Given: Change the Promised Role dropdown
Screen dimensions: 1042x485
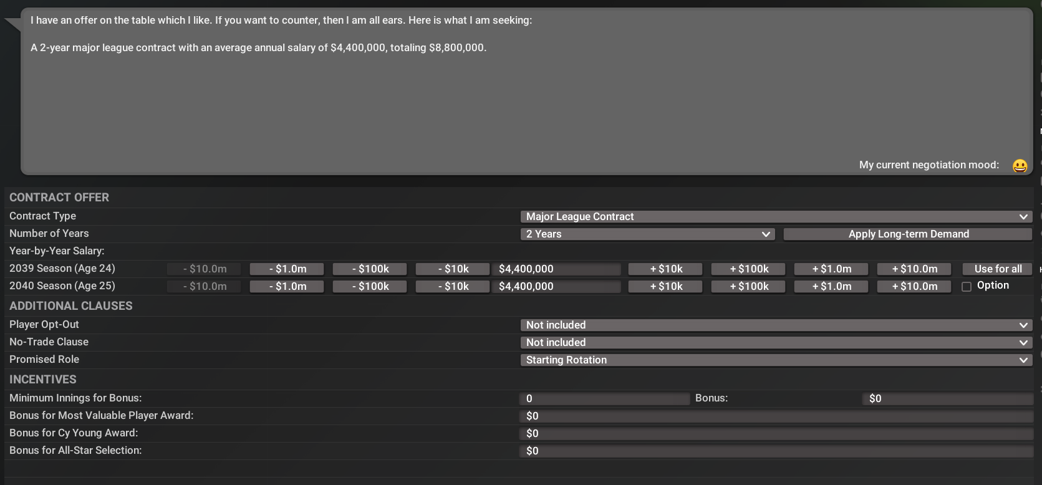Looking at the screenshot, I should (776, 360).
